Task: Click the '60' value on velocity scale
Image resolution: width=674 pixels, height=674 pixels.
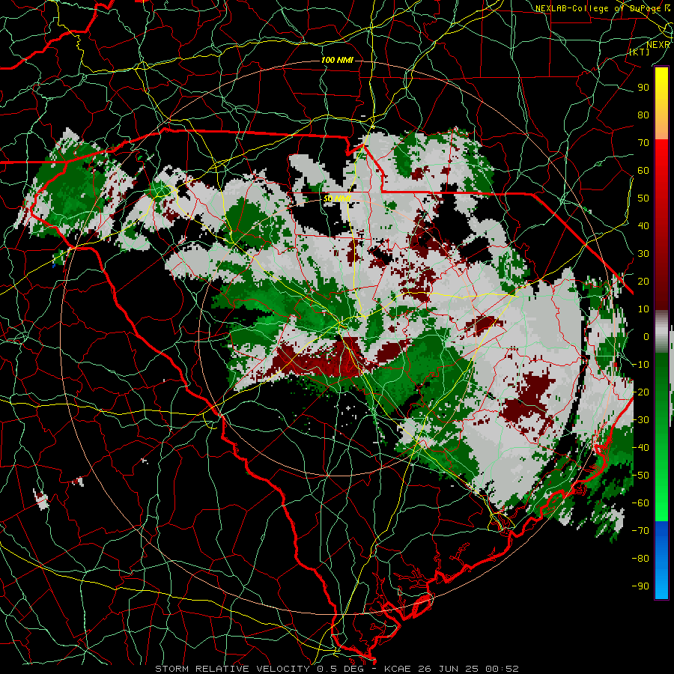Action: (x=643, y=171)
